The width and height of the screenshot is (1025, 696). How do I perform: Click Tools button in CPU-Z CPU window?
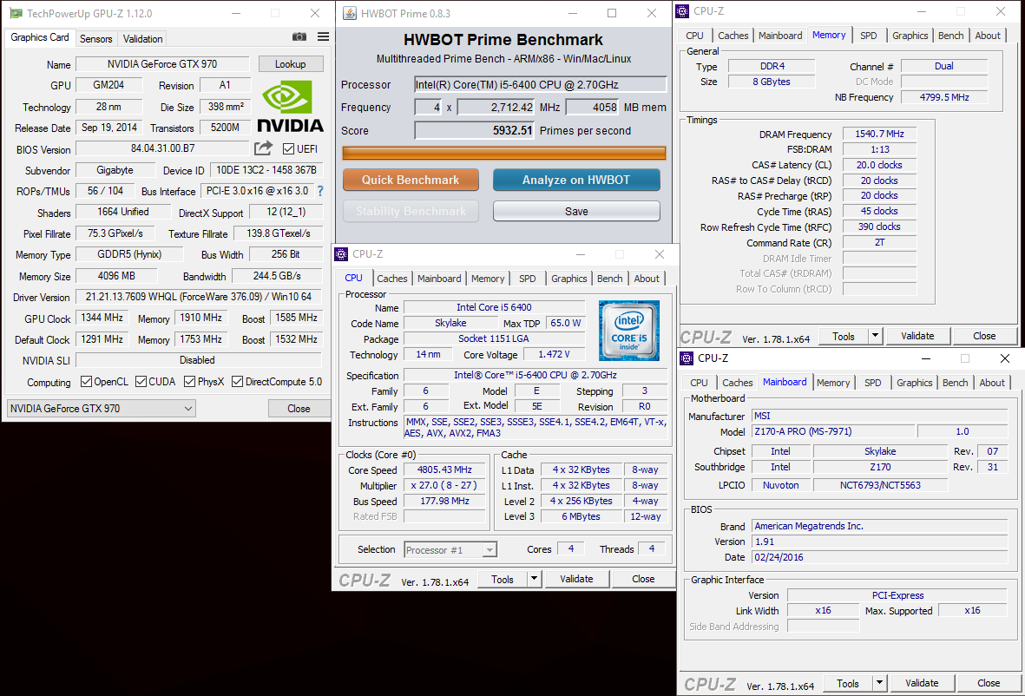(x=502, y=579)
